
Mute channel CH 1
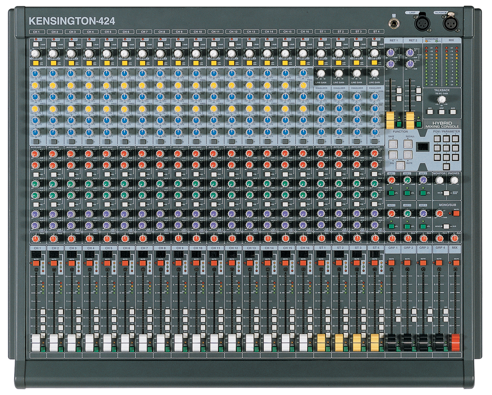click(x=36, y=263)
